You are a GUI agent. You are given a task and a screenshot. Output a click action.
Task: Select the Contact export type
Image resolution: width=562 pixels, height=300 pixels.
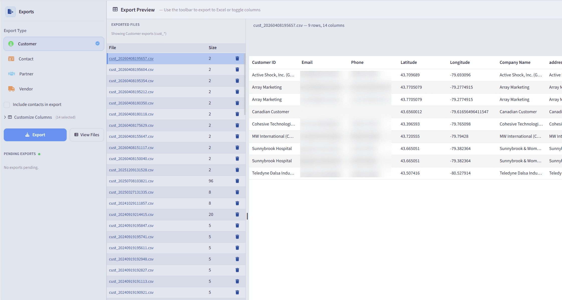click(x=54, y=59)
